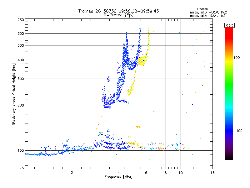Click the 'Phases' header text
Image resolution: width=250 pixels, height=188 pixels.
(202, 9)
